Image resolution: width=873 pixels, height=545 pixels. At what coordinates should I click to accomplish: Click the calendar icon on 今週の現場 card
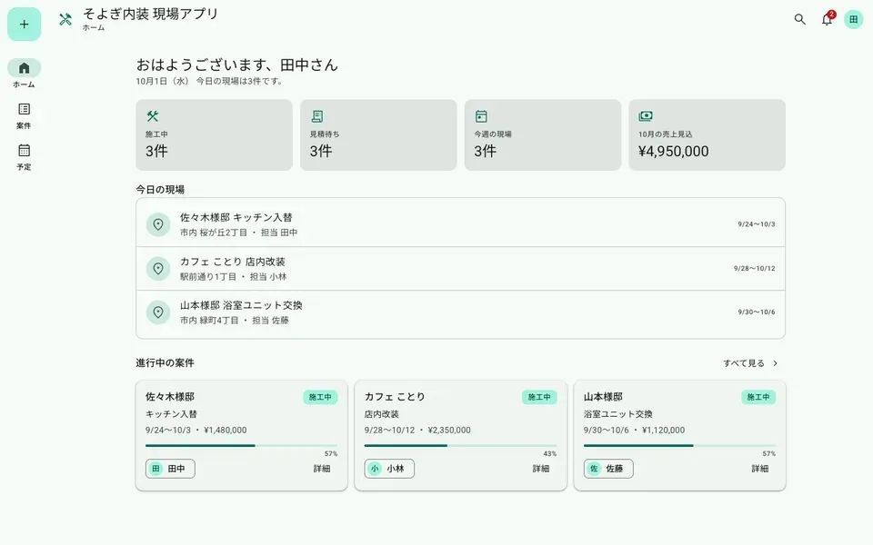click(x=481, y=115)
